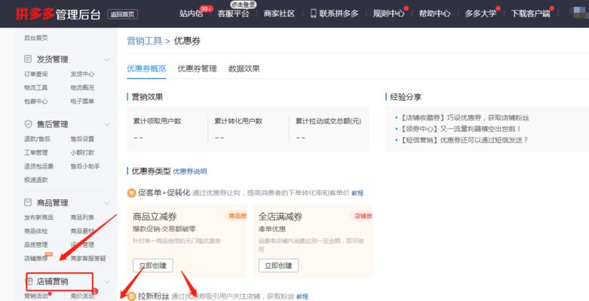Click 立即创建 under 全店满减券
Screen dimensions: 589x301
[278, 266]
